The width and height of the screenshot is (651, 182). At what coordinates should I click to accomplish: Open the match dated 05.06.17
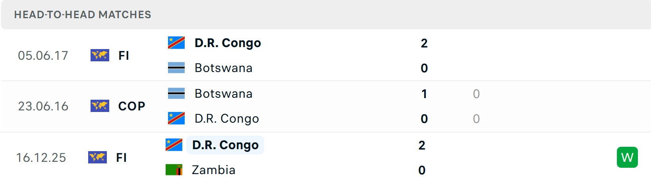point(43,55)
